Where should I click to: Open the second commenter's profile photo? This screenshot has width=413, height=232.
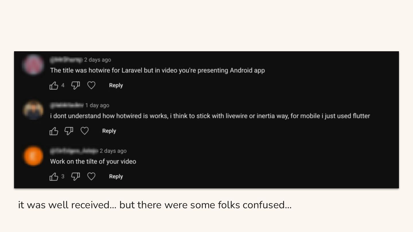click(33, 110)
